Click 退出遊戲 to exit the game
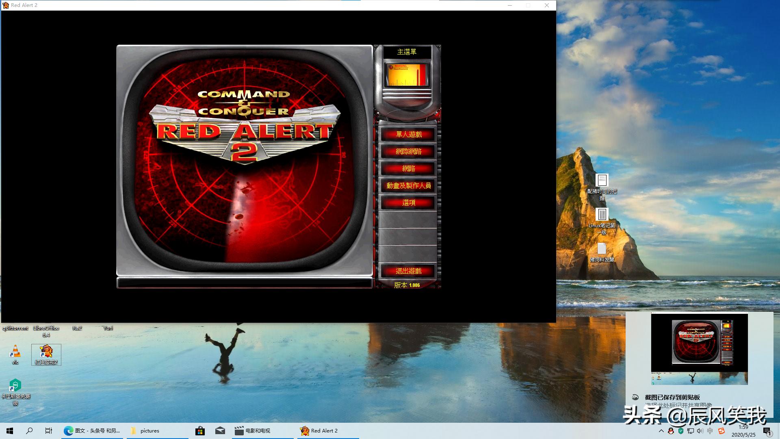This screenshot has width=780, height=439. (407, 271)
